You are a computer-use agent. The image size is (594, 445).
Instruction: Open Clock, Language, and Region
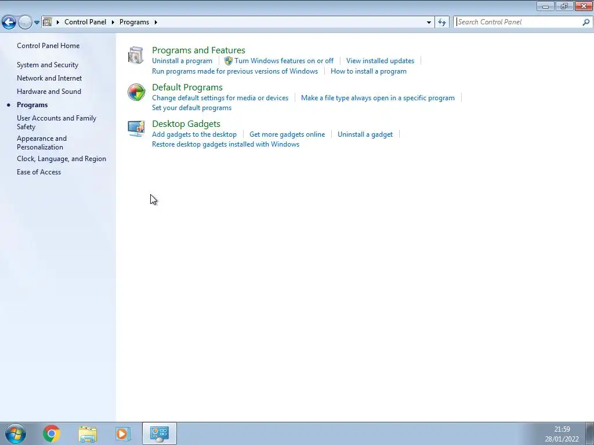pyautogui.click(x=61, y=159)
